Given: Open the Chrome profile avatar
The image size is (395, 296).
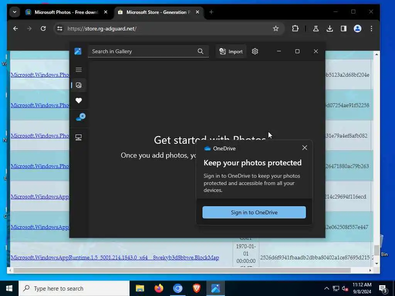Looking at the screenshot, I should click(x=358, y=29).
